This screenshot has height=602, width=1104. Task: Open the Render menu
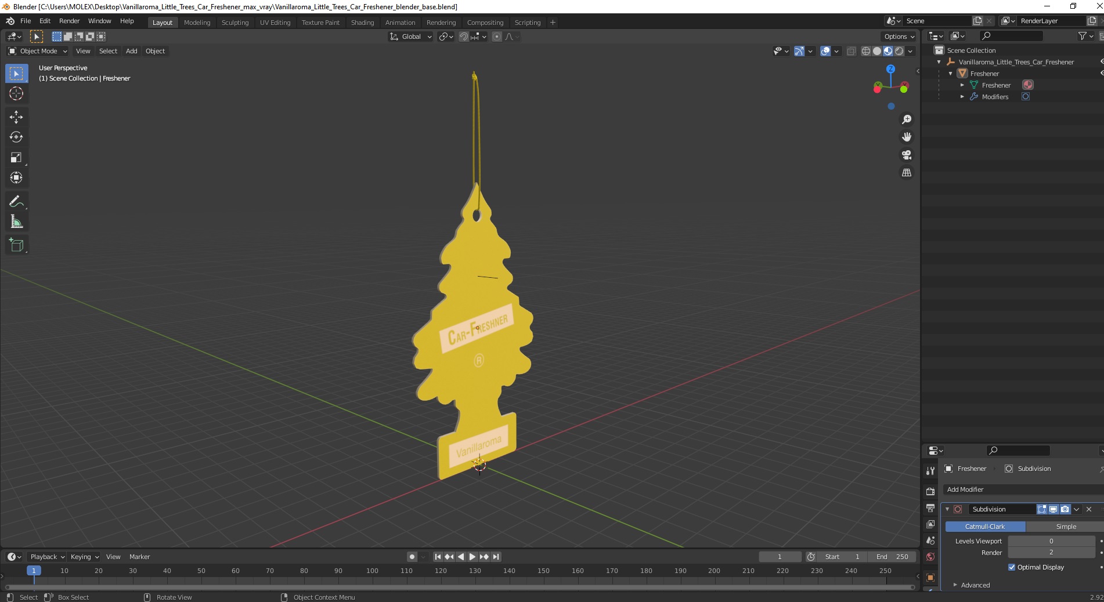(69, 21)
